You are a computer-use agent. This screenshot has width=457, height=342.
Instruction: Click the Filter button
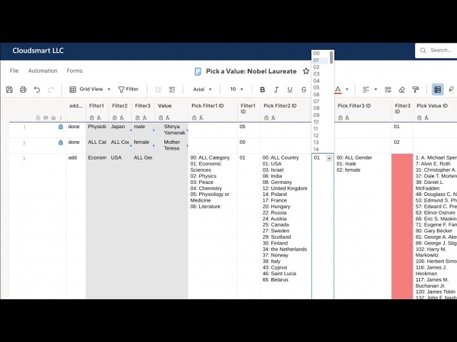[x=129, y=89]
